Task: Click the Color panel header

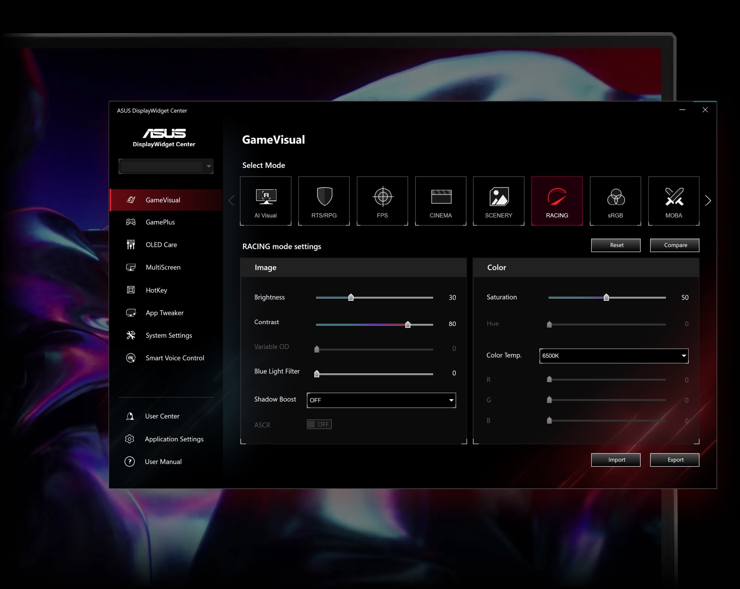Action: 586,268
